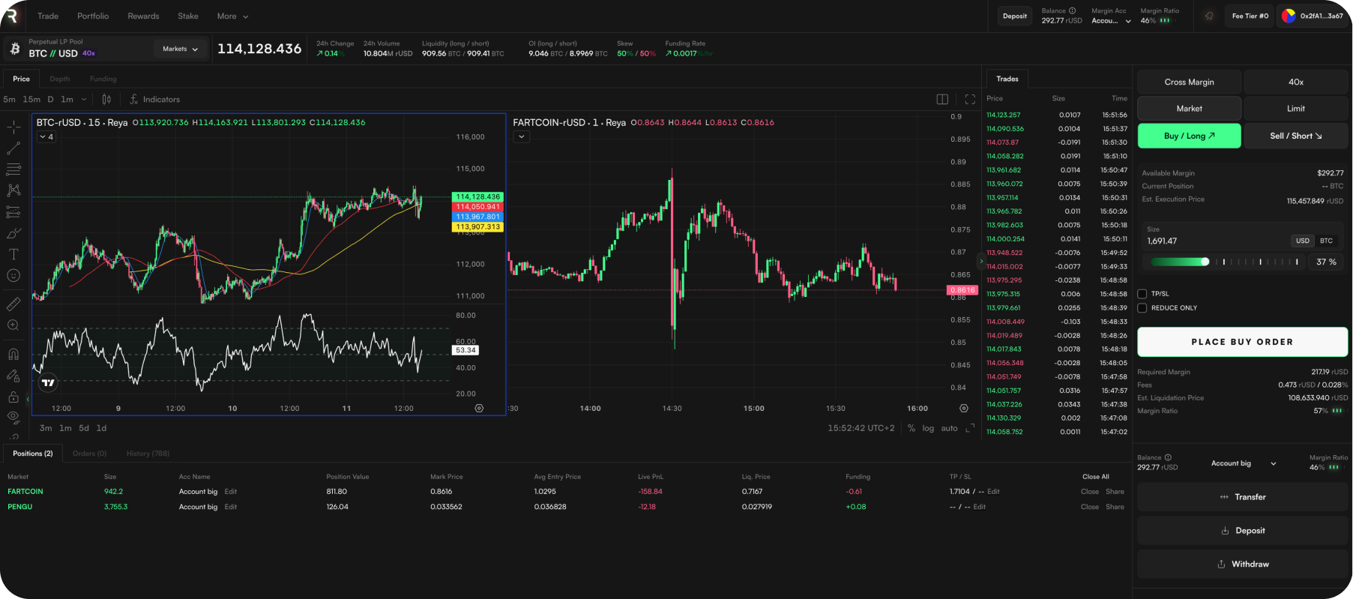Enable the TP/SL checkbox
This screenshot has height=599, width=1353.
pyautogui.click(x=1142, y=294)
